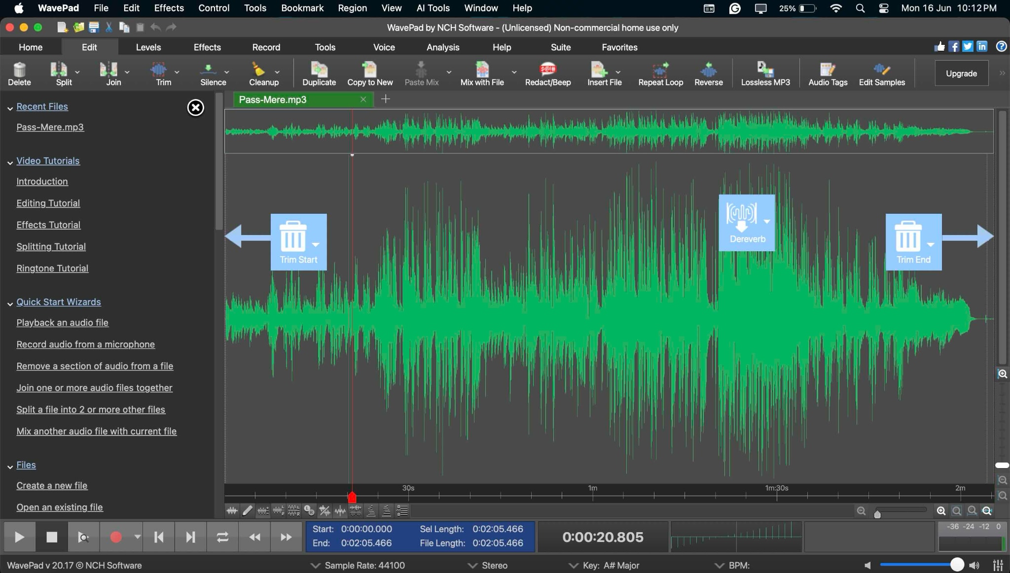Switch to the Levels tab
Viewport: 1010px width, 573px height.
(x=148, y=47)
